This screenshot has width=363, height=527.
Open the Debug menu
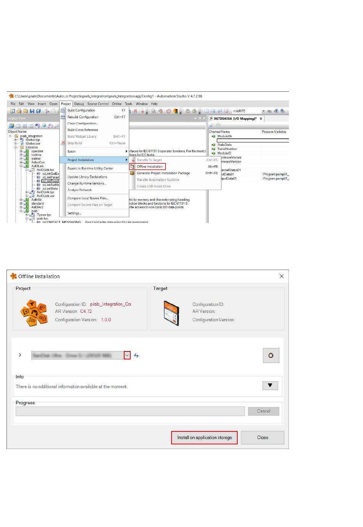click(x=79, y=104)
